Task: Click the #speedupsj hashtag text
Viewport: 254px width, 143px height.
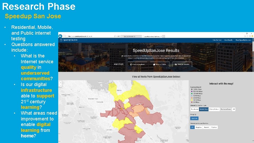Action: click(x=119, y=64)
